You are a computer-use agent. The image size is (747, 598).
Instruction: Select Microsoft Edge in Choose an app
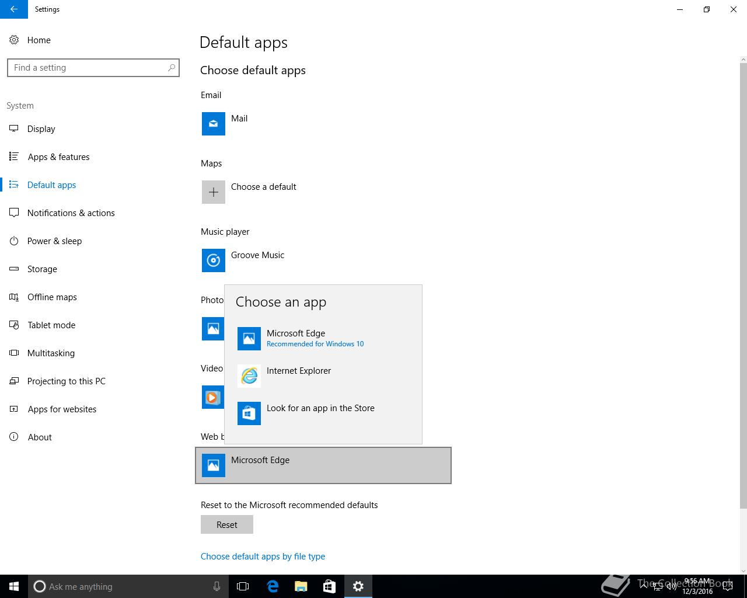pos(323,338)
